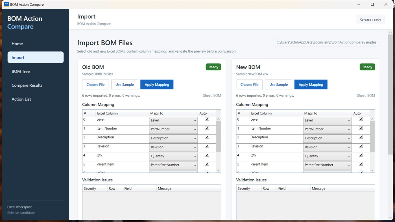Viewport: 395px width, 222px height.
Task: Open the Home page in sidebar
Action: coord(36,44)
